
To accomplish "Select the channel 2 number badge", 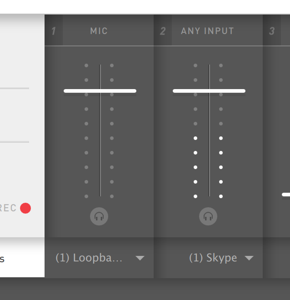I will (x=163, y=30).
